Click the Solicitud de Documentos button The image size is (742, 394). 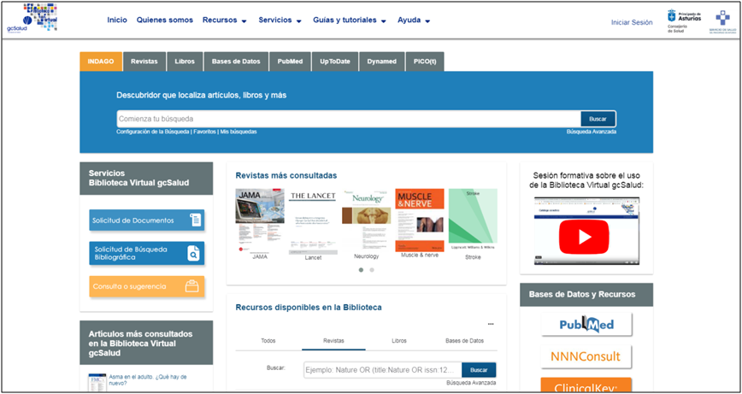coord(146,221)
